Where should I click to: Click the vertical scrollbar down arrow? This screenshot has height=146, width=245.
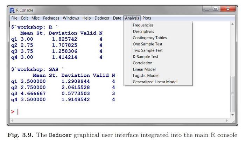coord(233,114)
